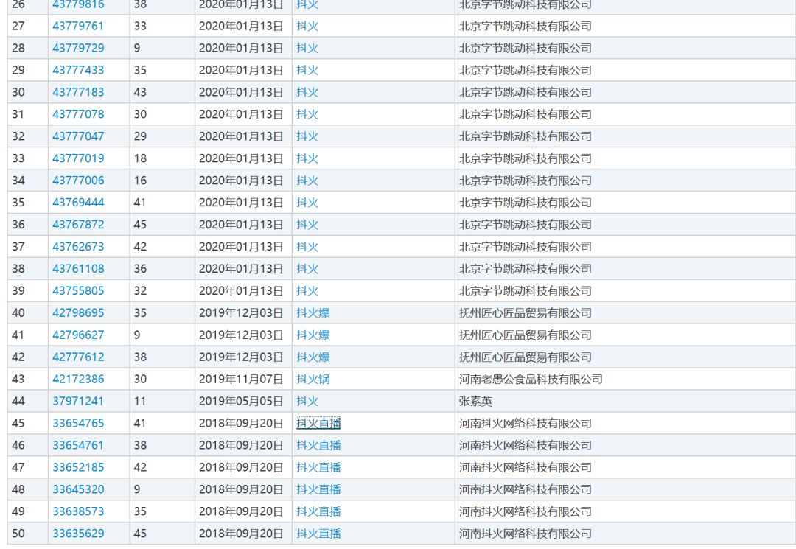Open registration number 43777006 link
This screenshot has height=549, width=796.
tap(78, 181)
